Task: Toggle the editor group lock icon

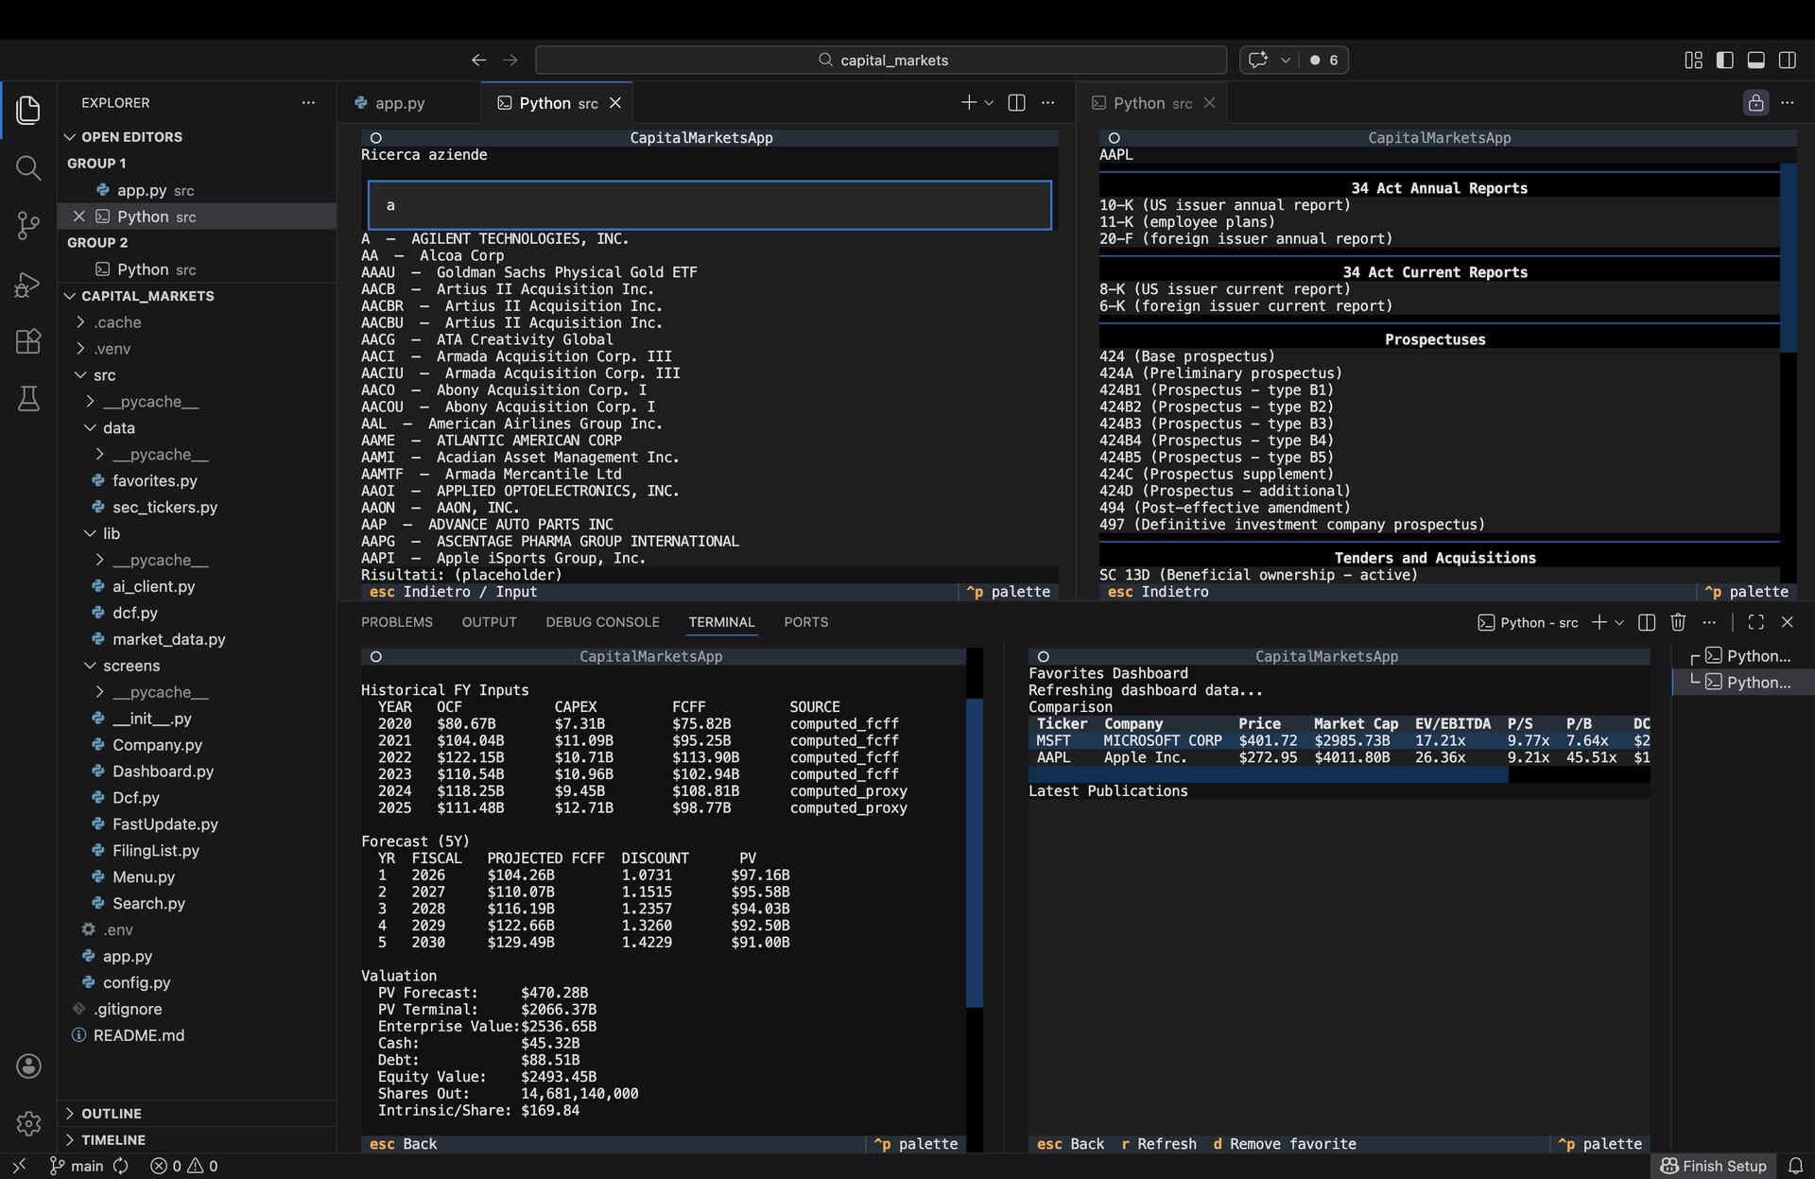Action: (x=1755, y=102)
